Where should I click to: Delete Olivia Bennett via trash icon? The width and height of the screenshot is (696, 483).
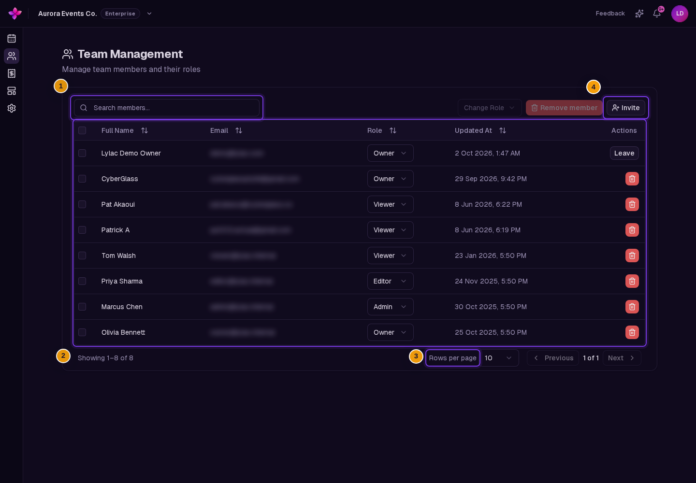[x=632, y=332]
